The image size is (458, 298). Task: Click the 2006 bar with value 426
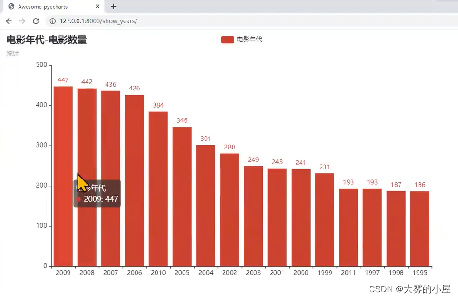click(x=135, y=180)
